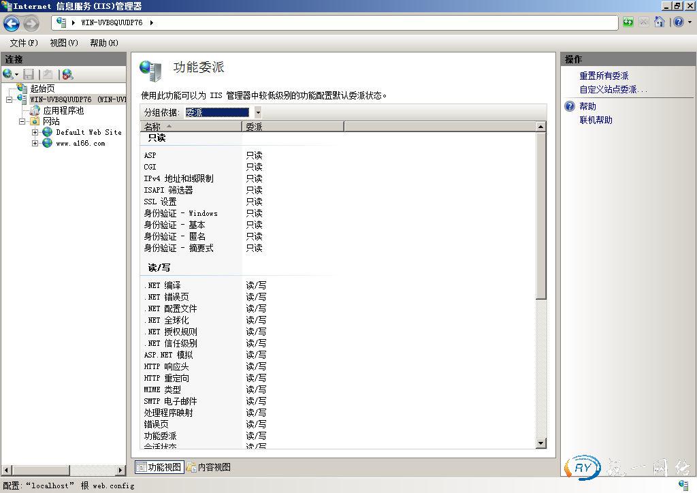Click the back navigation arrow
Image resolution: width=697 pixels, height=493 pixels.
12,23
